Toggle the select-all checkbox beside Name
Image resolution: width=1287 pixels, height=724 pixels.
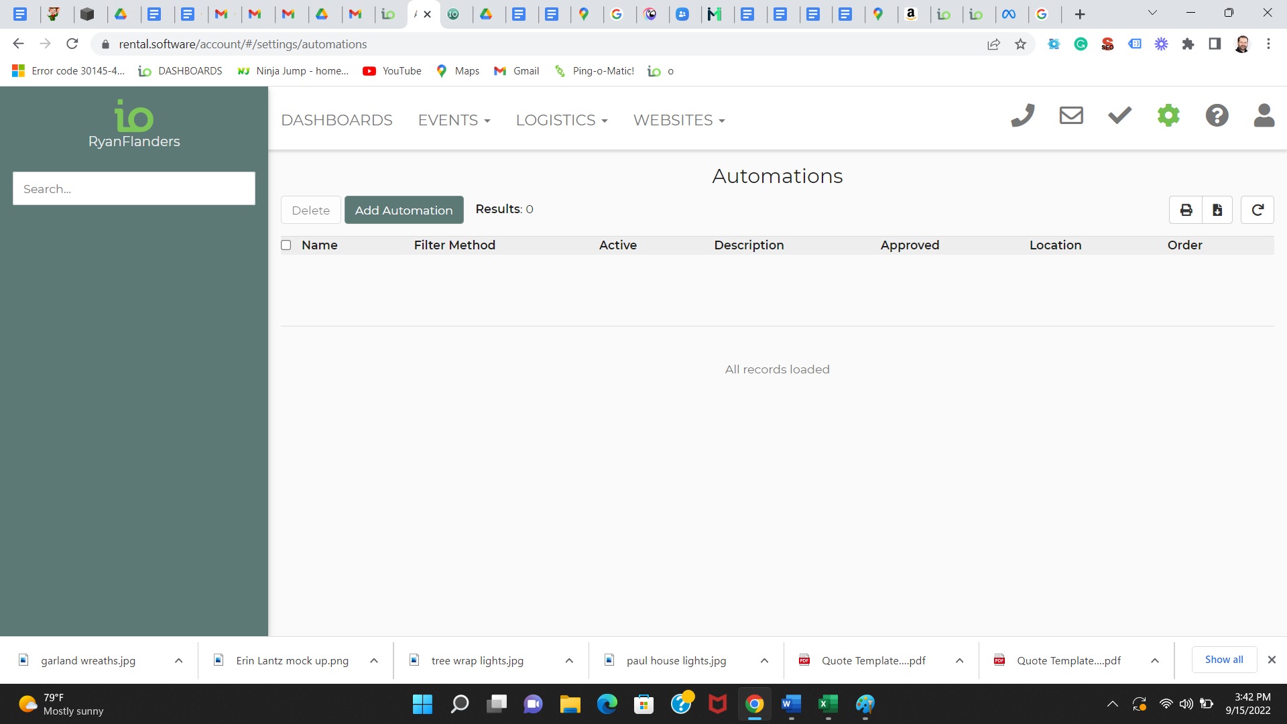pos(286,245)
